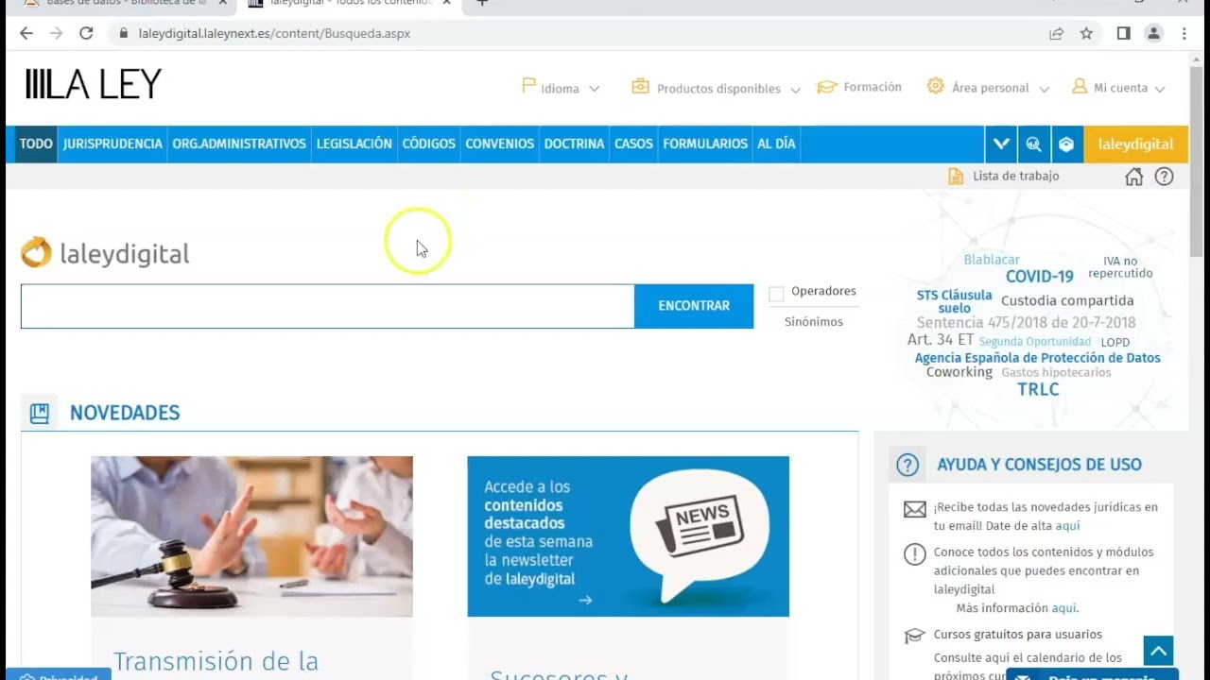Focus the laleydigital search input field
Viewport: 1210px width, 680px height.
pyautogui.click(x=327, y=306)
